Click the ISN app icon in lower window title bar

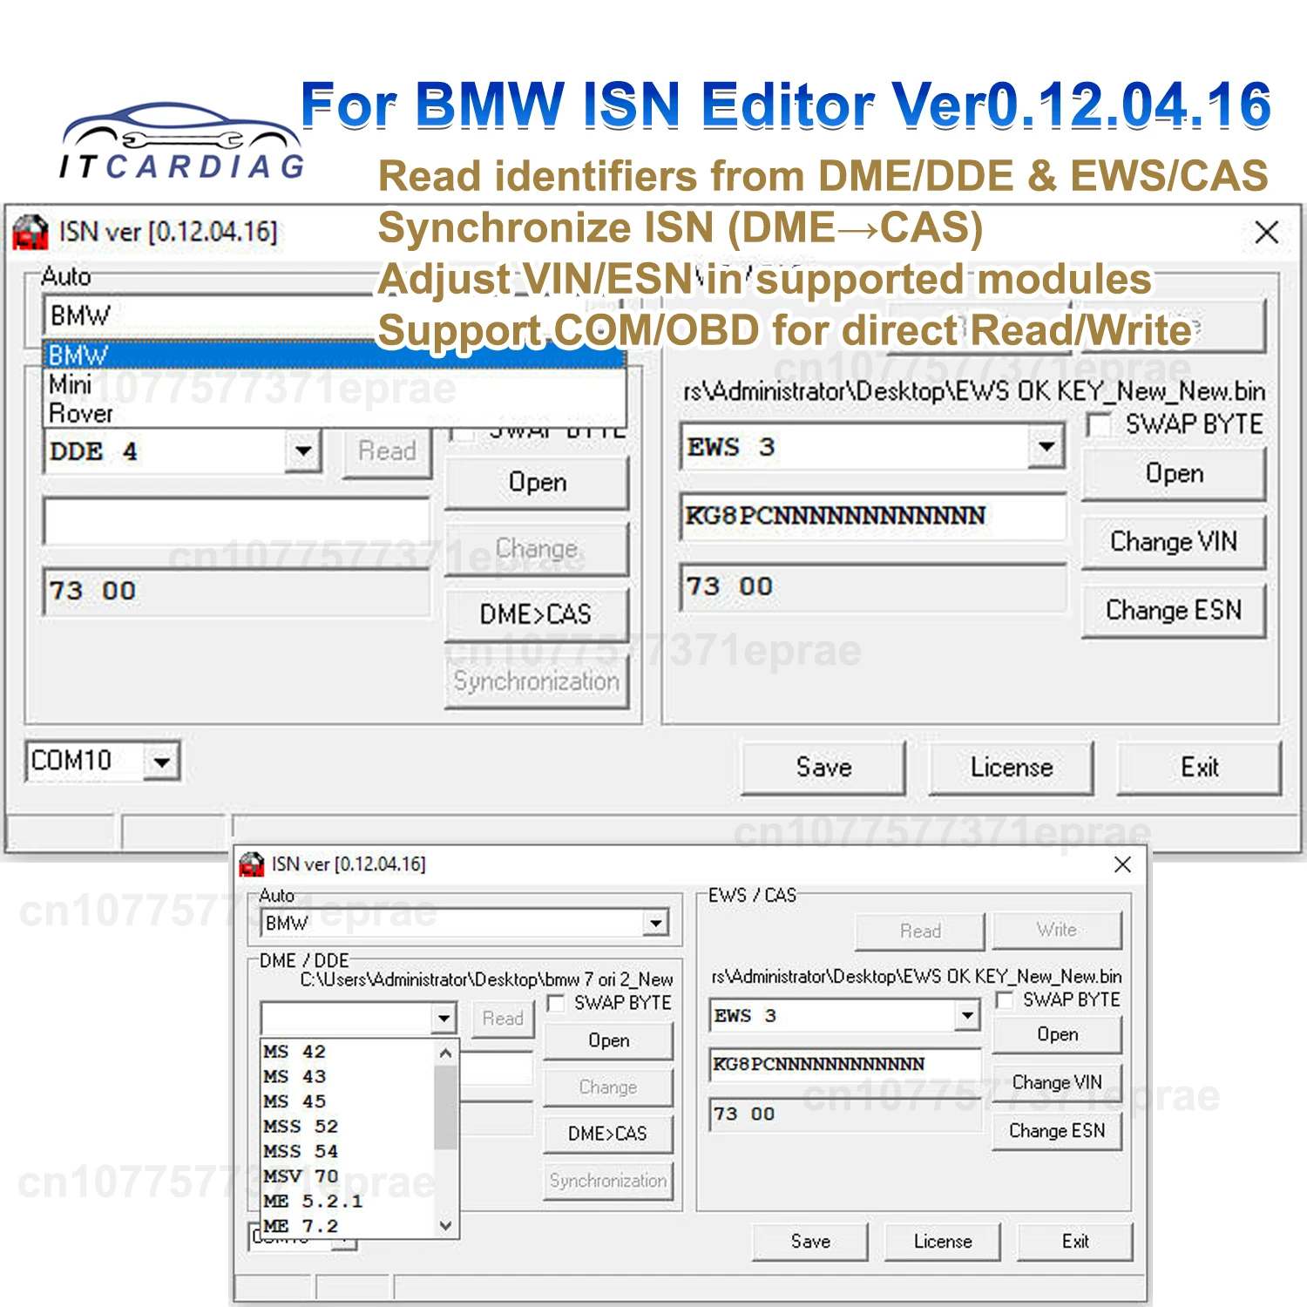point(252,863)
